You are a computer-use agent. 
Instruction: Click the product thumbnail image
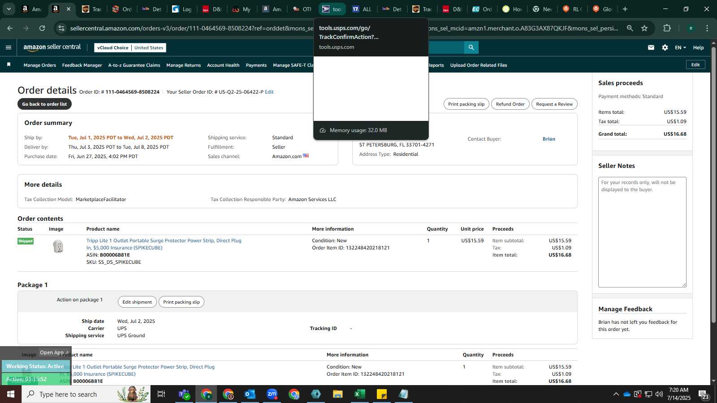click(x=58, y=246)
